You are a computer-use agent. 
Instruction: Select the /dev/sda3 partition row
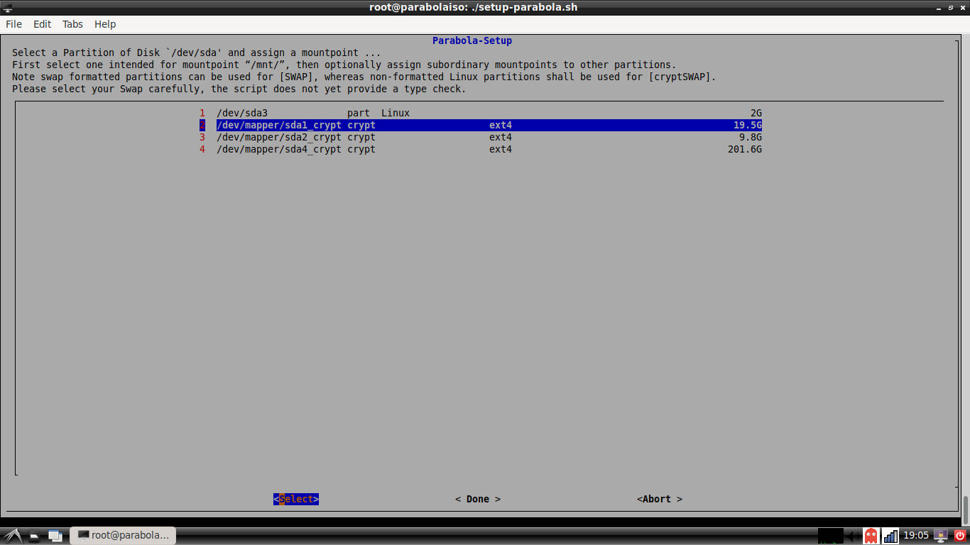coord(481,113)
